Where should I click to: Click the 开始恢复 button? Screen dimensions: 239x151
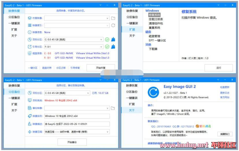[101, 68]
